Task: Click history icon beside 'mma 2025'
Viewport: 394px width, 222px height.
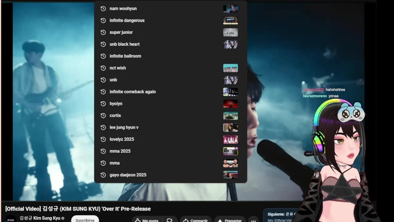Action: tap(103, 151)
